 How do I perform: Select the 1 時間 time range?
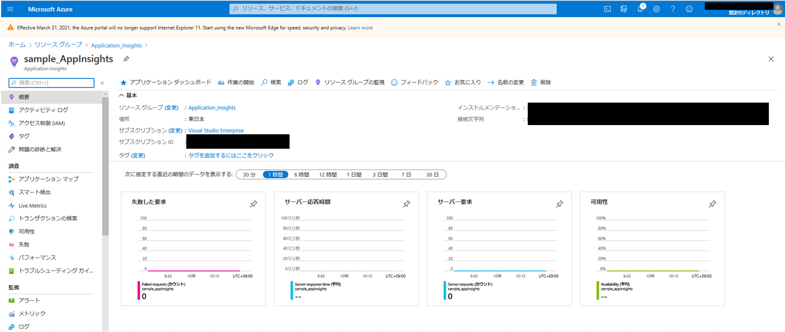click(276, 175)
